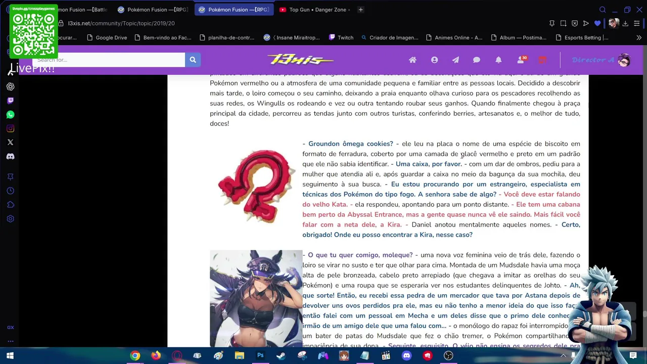Viewport: 647px width, 364px height.
Task: Open the Twitch bookmark
Action: 341,37
